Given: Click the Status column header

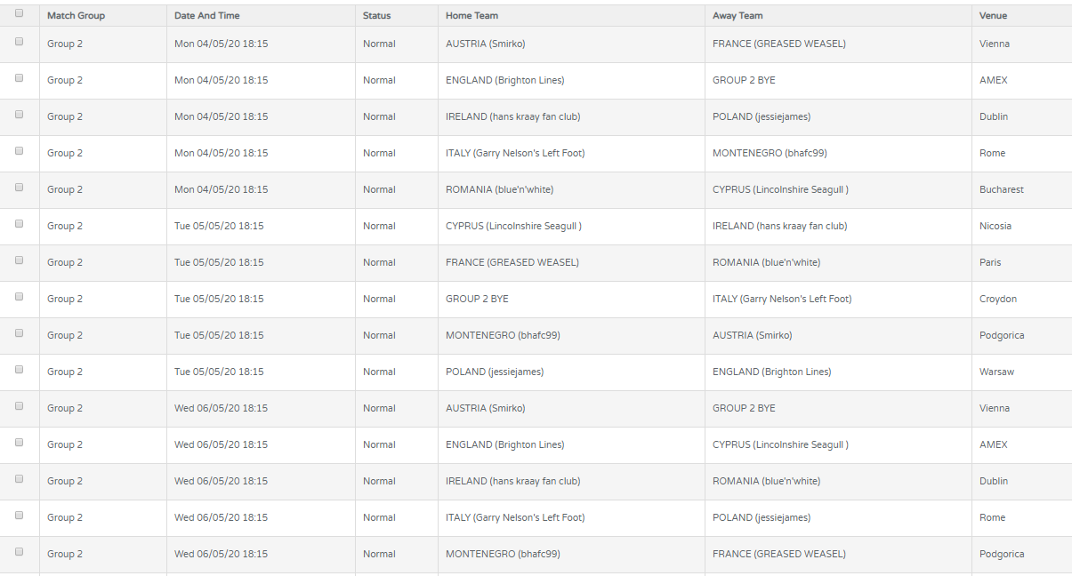Looking at the screenshot, I should [376, 15].
